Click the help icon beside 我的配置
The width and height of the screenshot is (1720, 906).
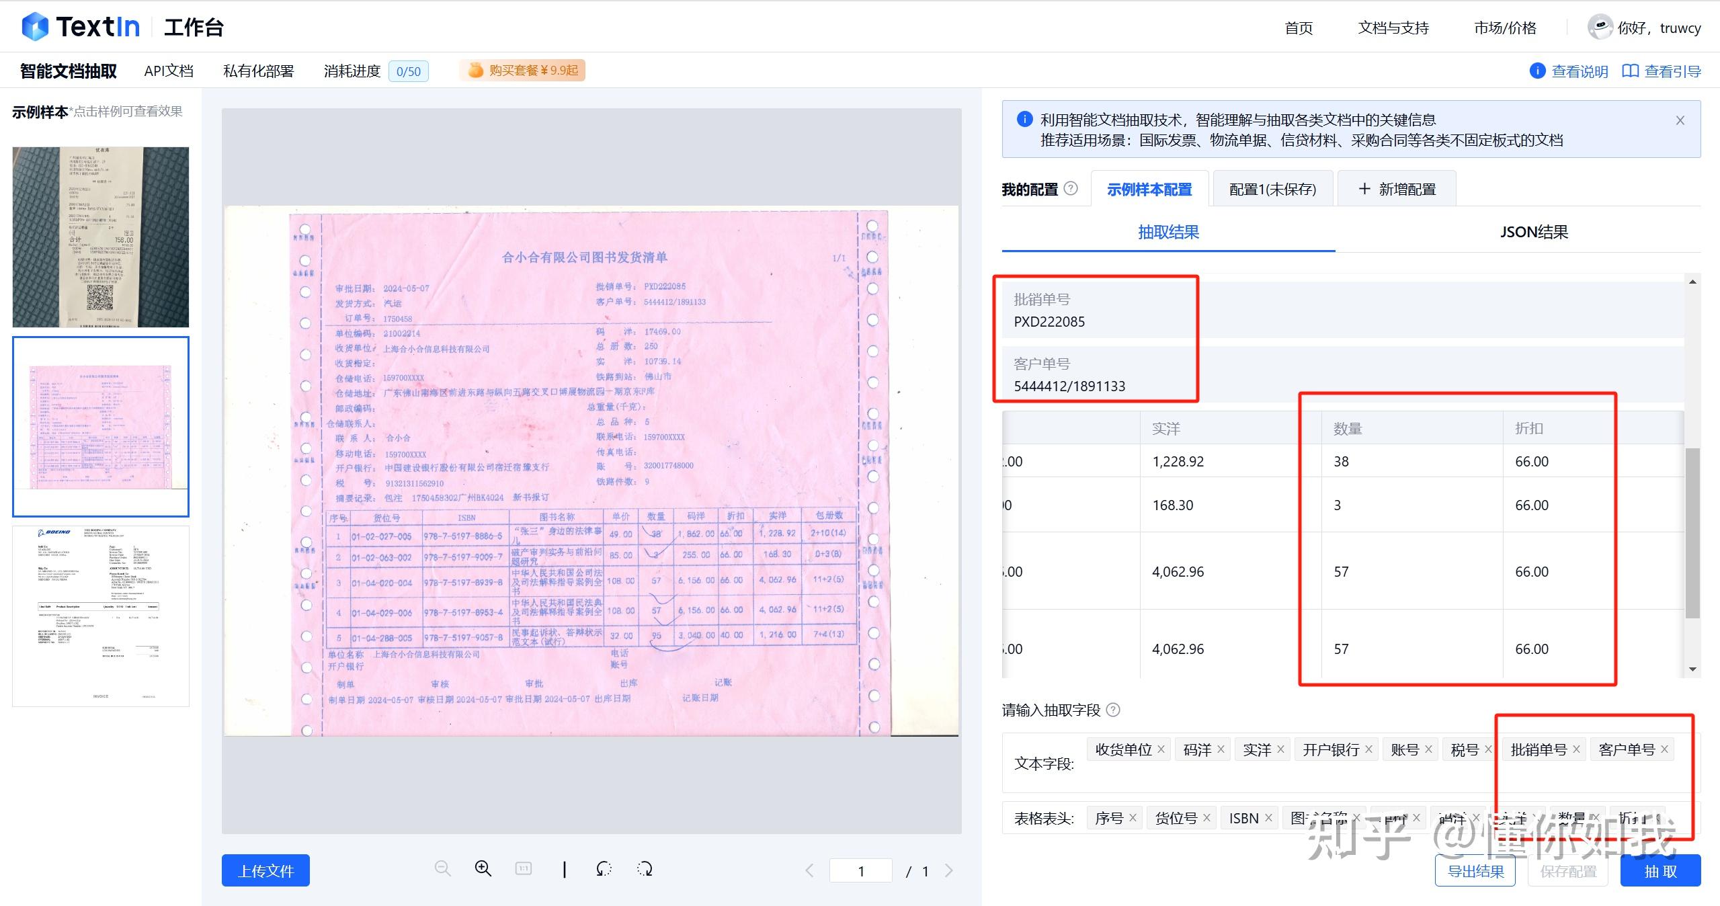coord(1071,189)
